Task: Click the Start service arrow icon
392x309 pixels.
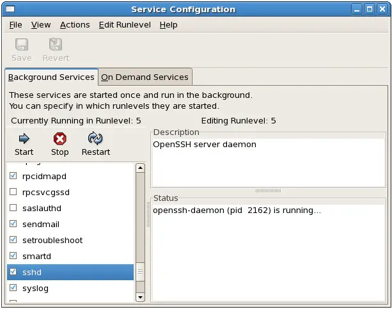Action: (x=24, y=139)
